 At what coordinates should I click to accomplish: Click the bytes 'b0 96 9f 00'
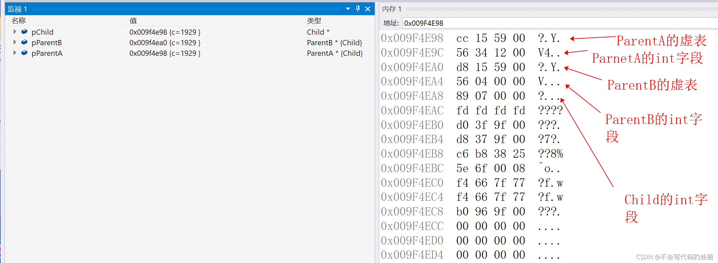pyautogui.click(x=491, y=211)
